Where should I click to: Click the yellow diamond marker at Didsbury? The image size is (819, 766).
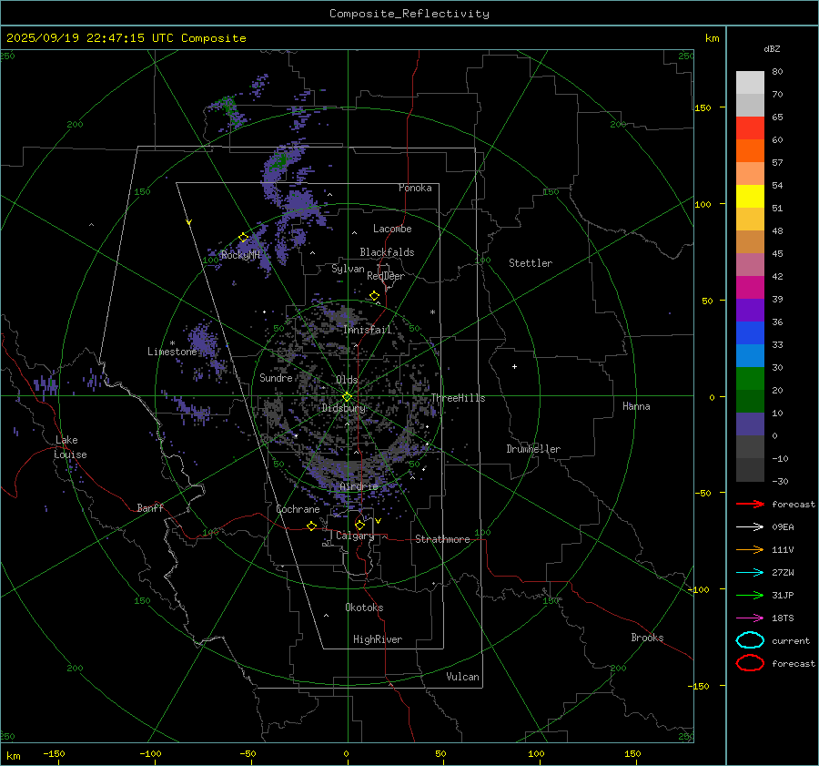tap(347, 396)
